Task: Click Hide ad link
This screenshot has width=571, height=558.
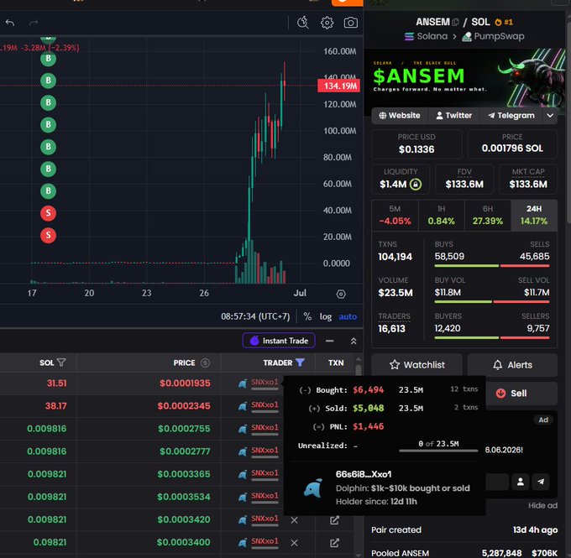Action: pyautogui.click(x=542, y=506)
